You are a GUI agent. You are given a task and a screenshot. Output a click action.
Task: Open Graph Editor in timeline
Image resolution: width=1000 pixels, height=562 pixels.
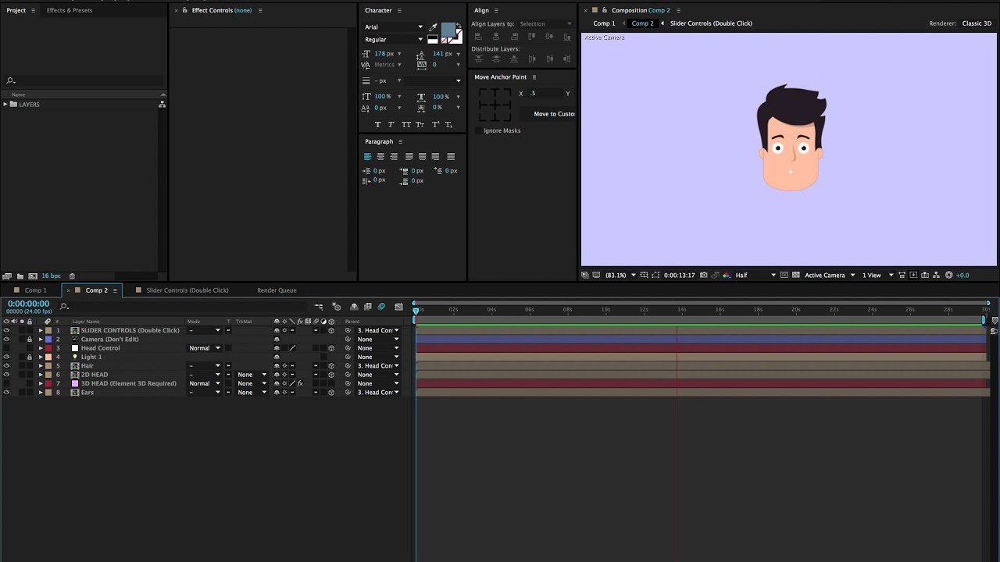tap(398, 307)
